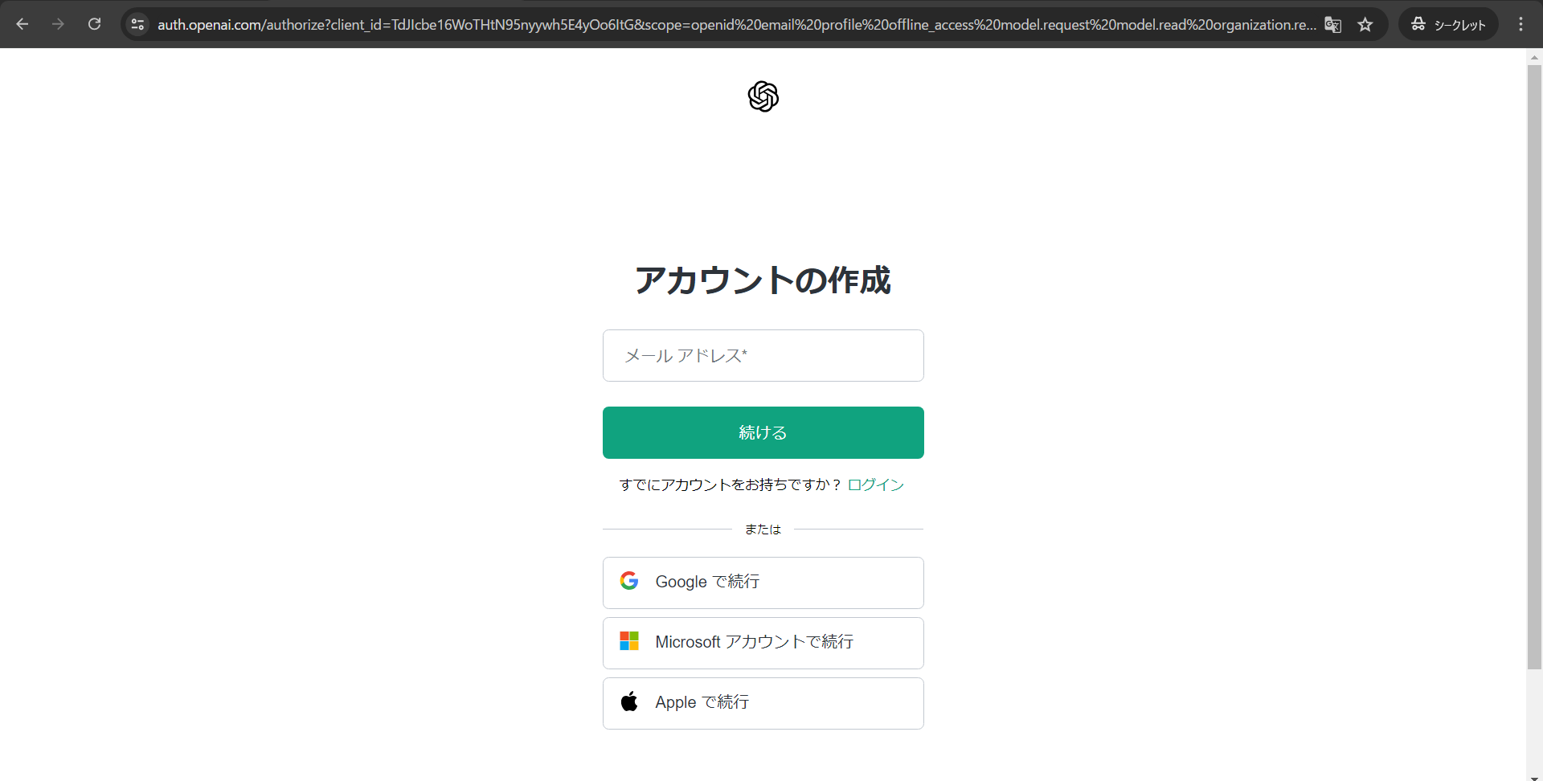The image size is (1543, 781).
Task: Click the browser forward arrow
Action: (x=58, y=24)
